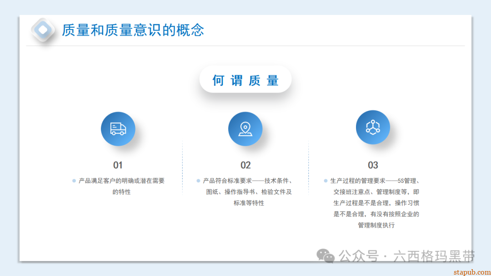Select the blue truck delivery icon

click(x=118, y=129)
